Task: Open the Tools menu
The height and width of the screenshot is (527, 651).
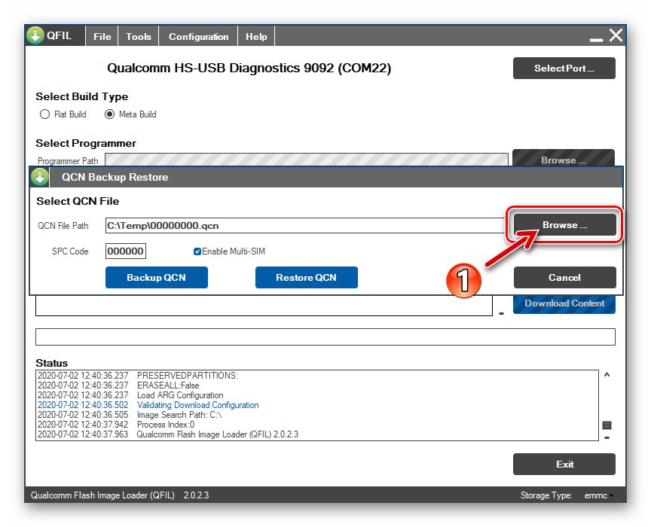Action: [138, 37]
